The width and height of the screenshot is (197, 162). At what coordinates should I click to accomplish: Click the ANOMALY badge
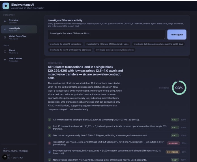(x=174, y=143)
